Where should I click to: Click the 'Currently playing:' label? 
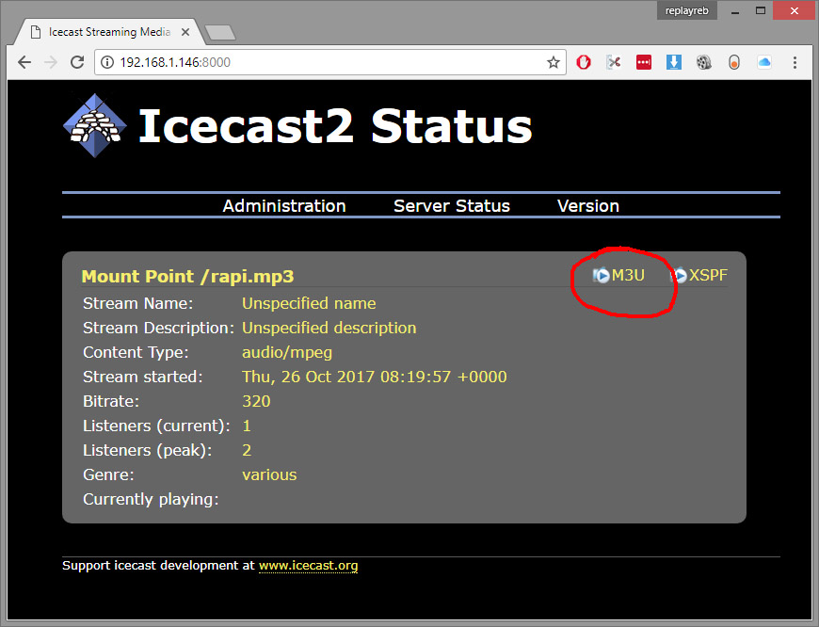click(151, 500)
